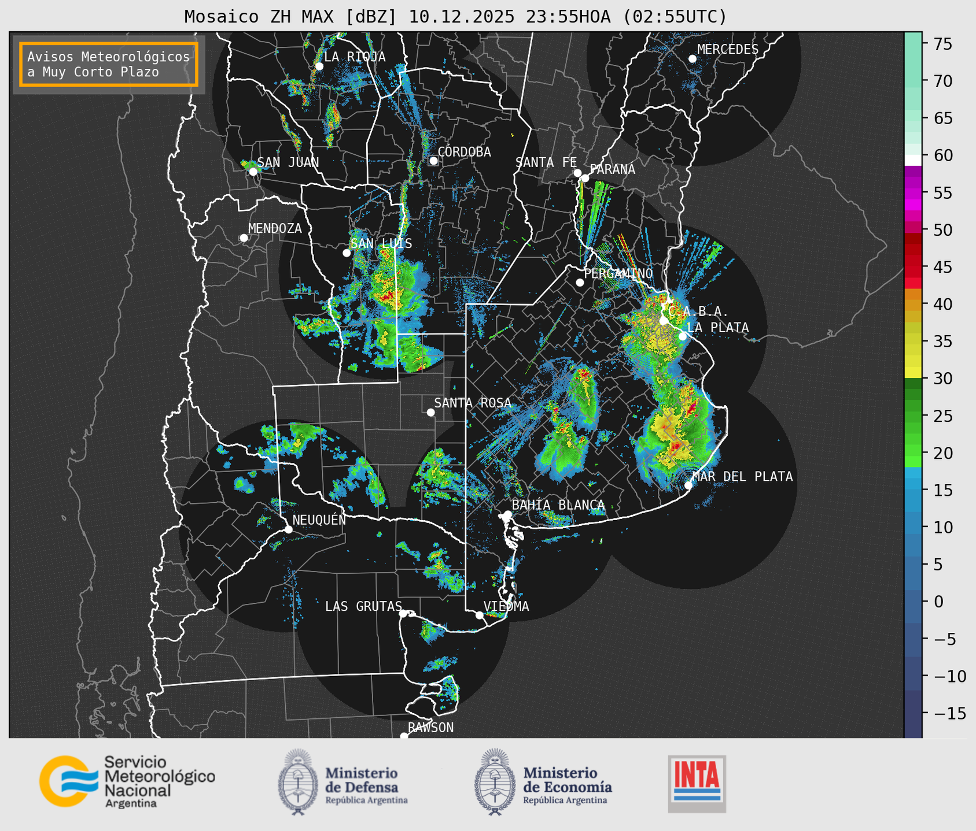Image resolution: width=976 pixels, height=831 pixels.
Task: Click the RAWSON city label
Action: [431, 728]
